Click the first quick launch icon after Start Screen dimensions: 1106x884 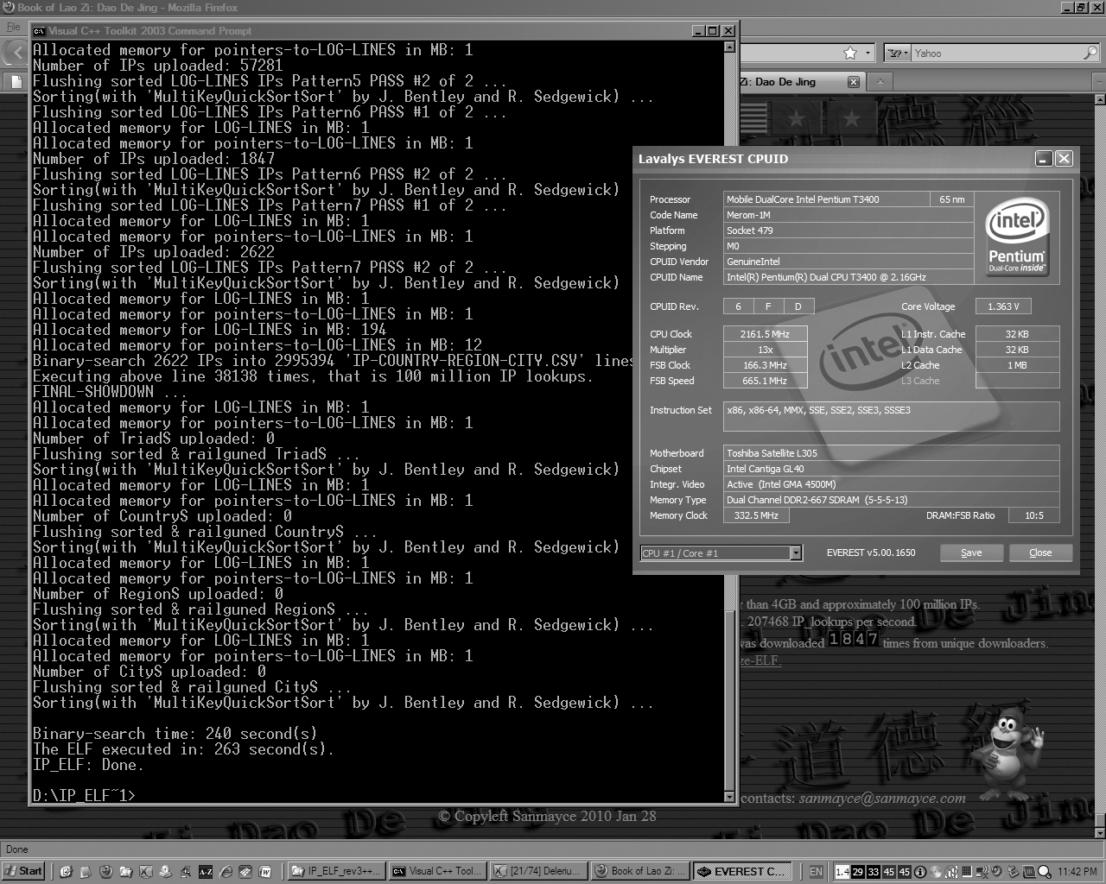coord(66,872)
